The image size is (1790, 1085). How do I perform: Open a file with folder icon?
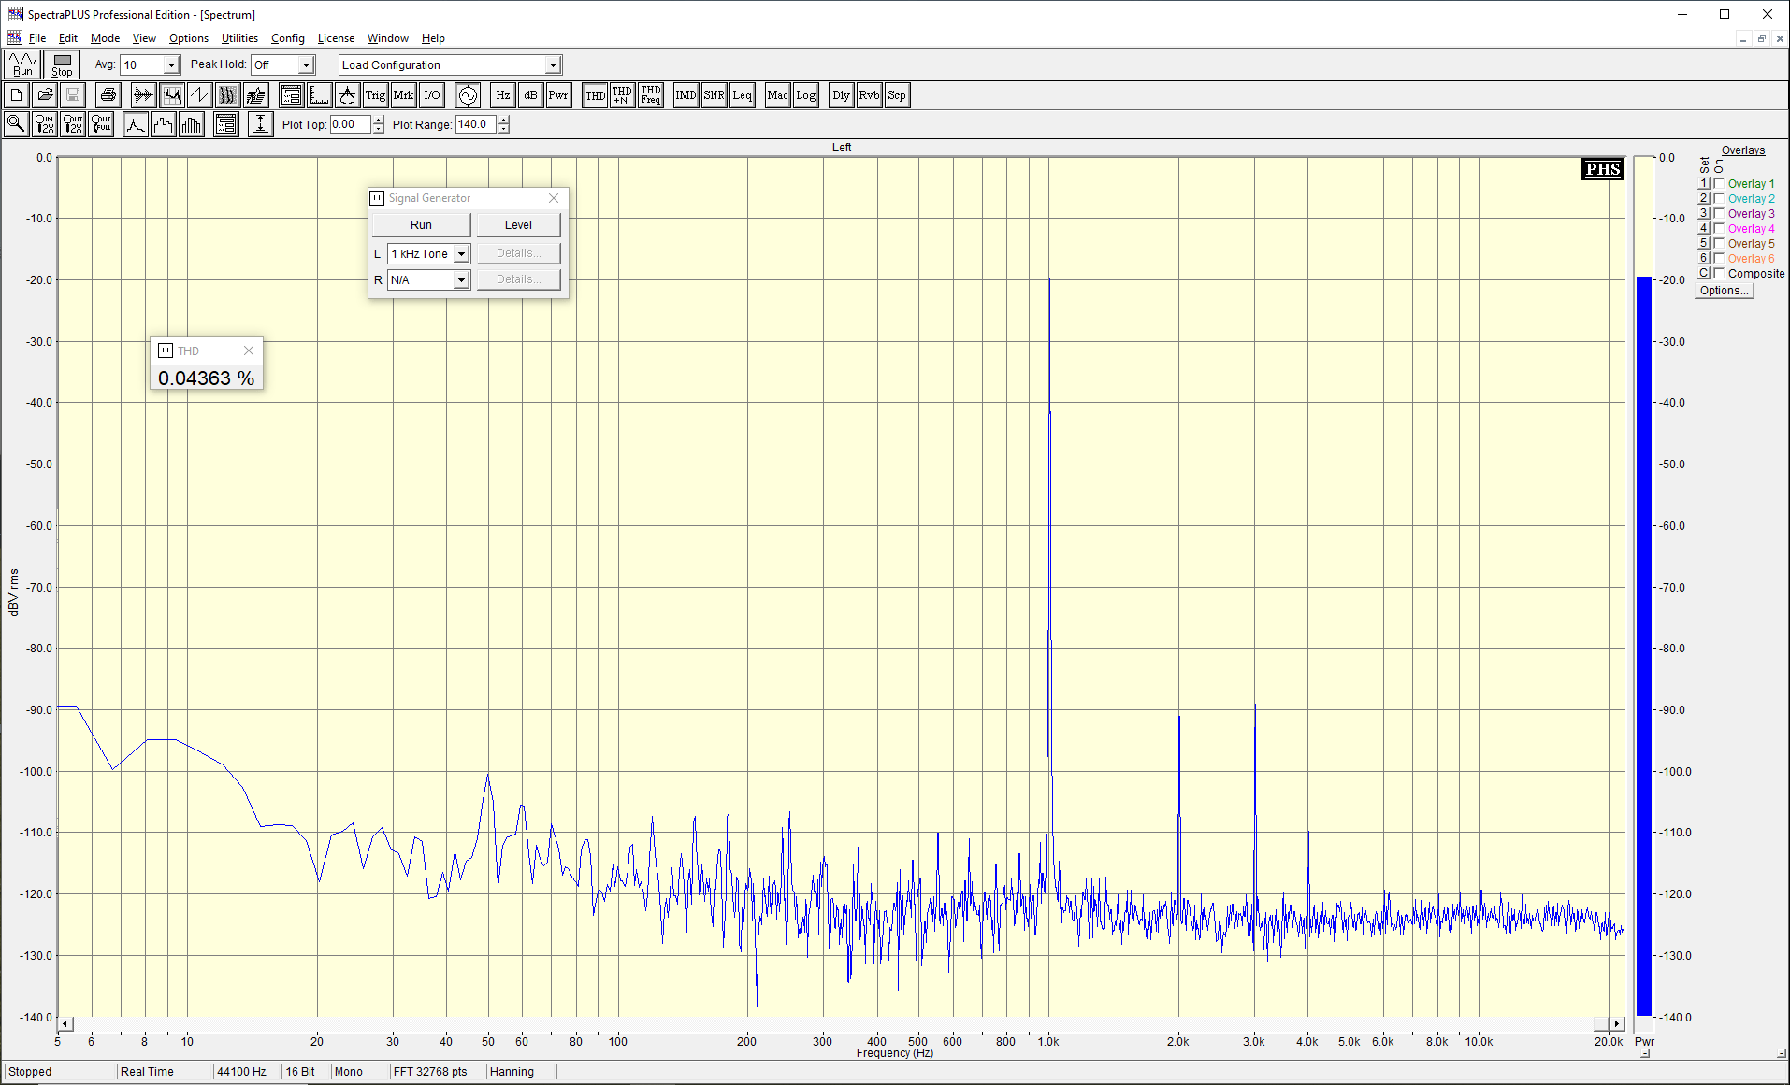click(45, 95)
